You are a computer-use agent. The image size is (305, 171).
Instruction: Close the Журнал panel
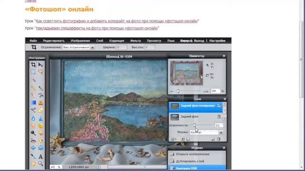224,148
